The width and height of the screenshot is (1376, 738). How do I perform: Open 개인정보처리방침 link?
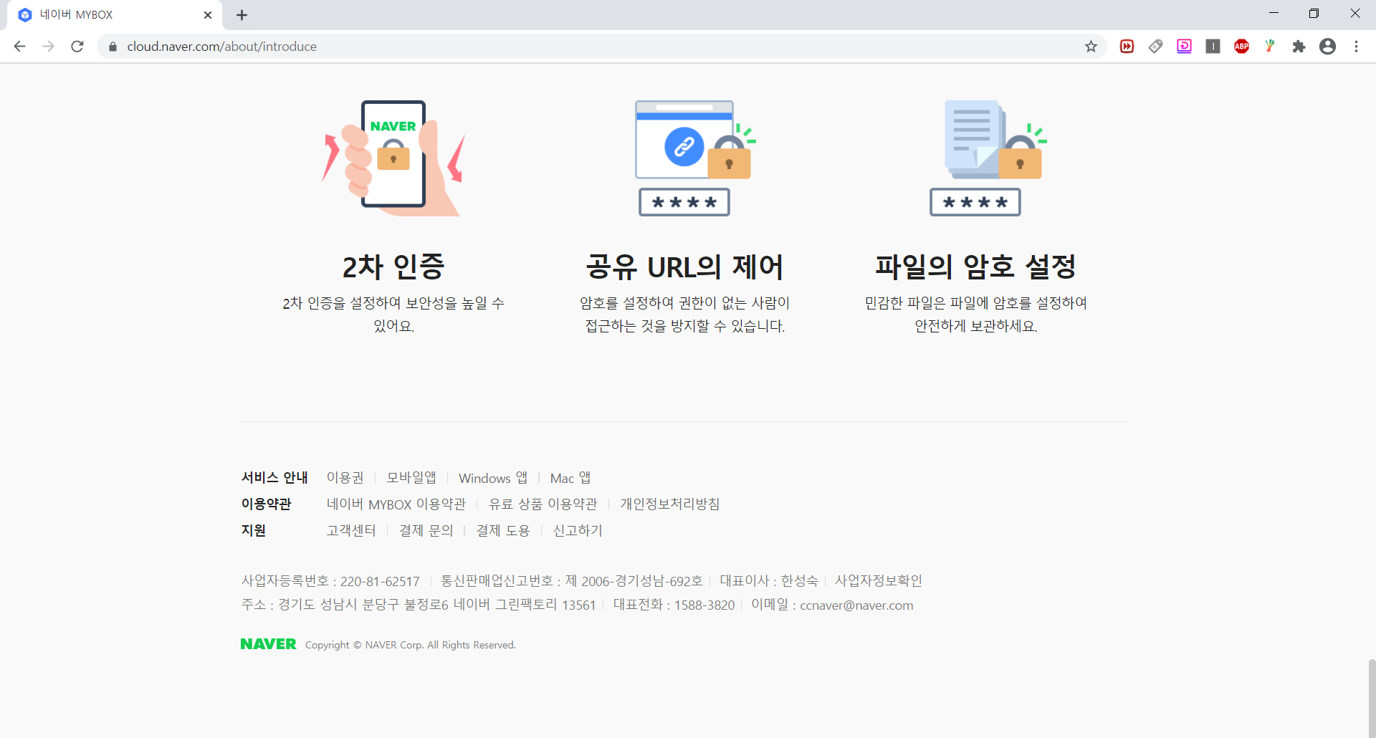pos(670,504)
